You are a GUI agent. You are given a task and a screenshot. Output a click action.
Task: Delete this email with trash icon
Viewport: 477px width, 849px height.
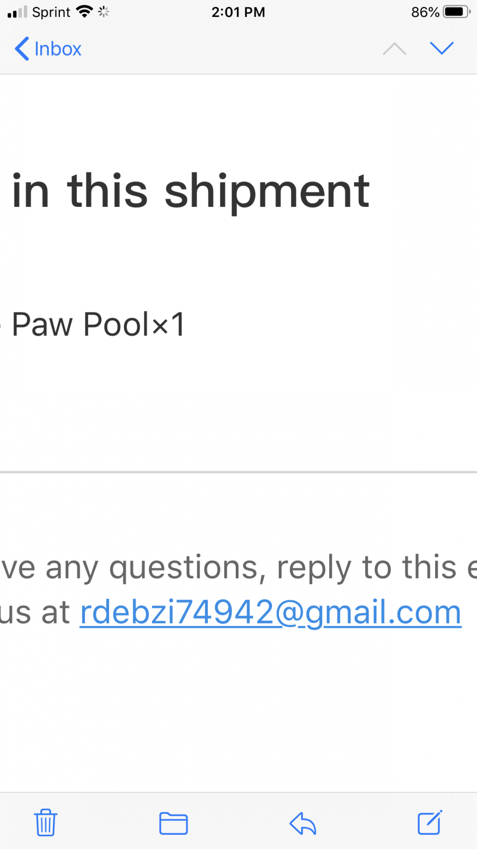point(46,822)
